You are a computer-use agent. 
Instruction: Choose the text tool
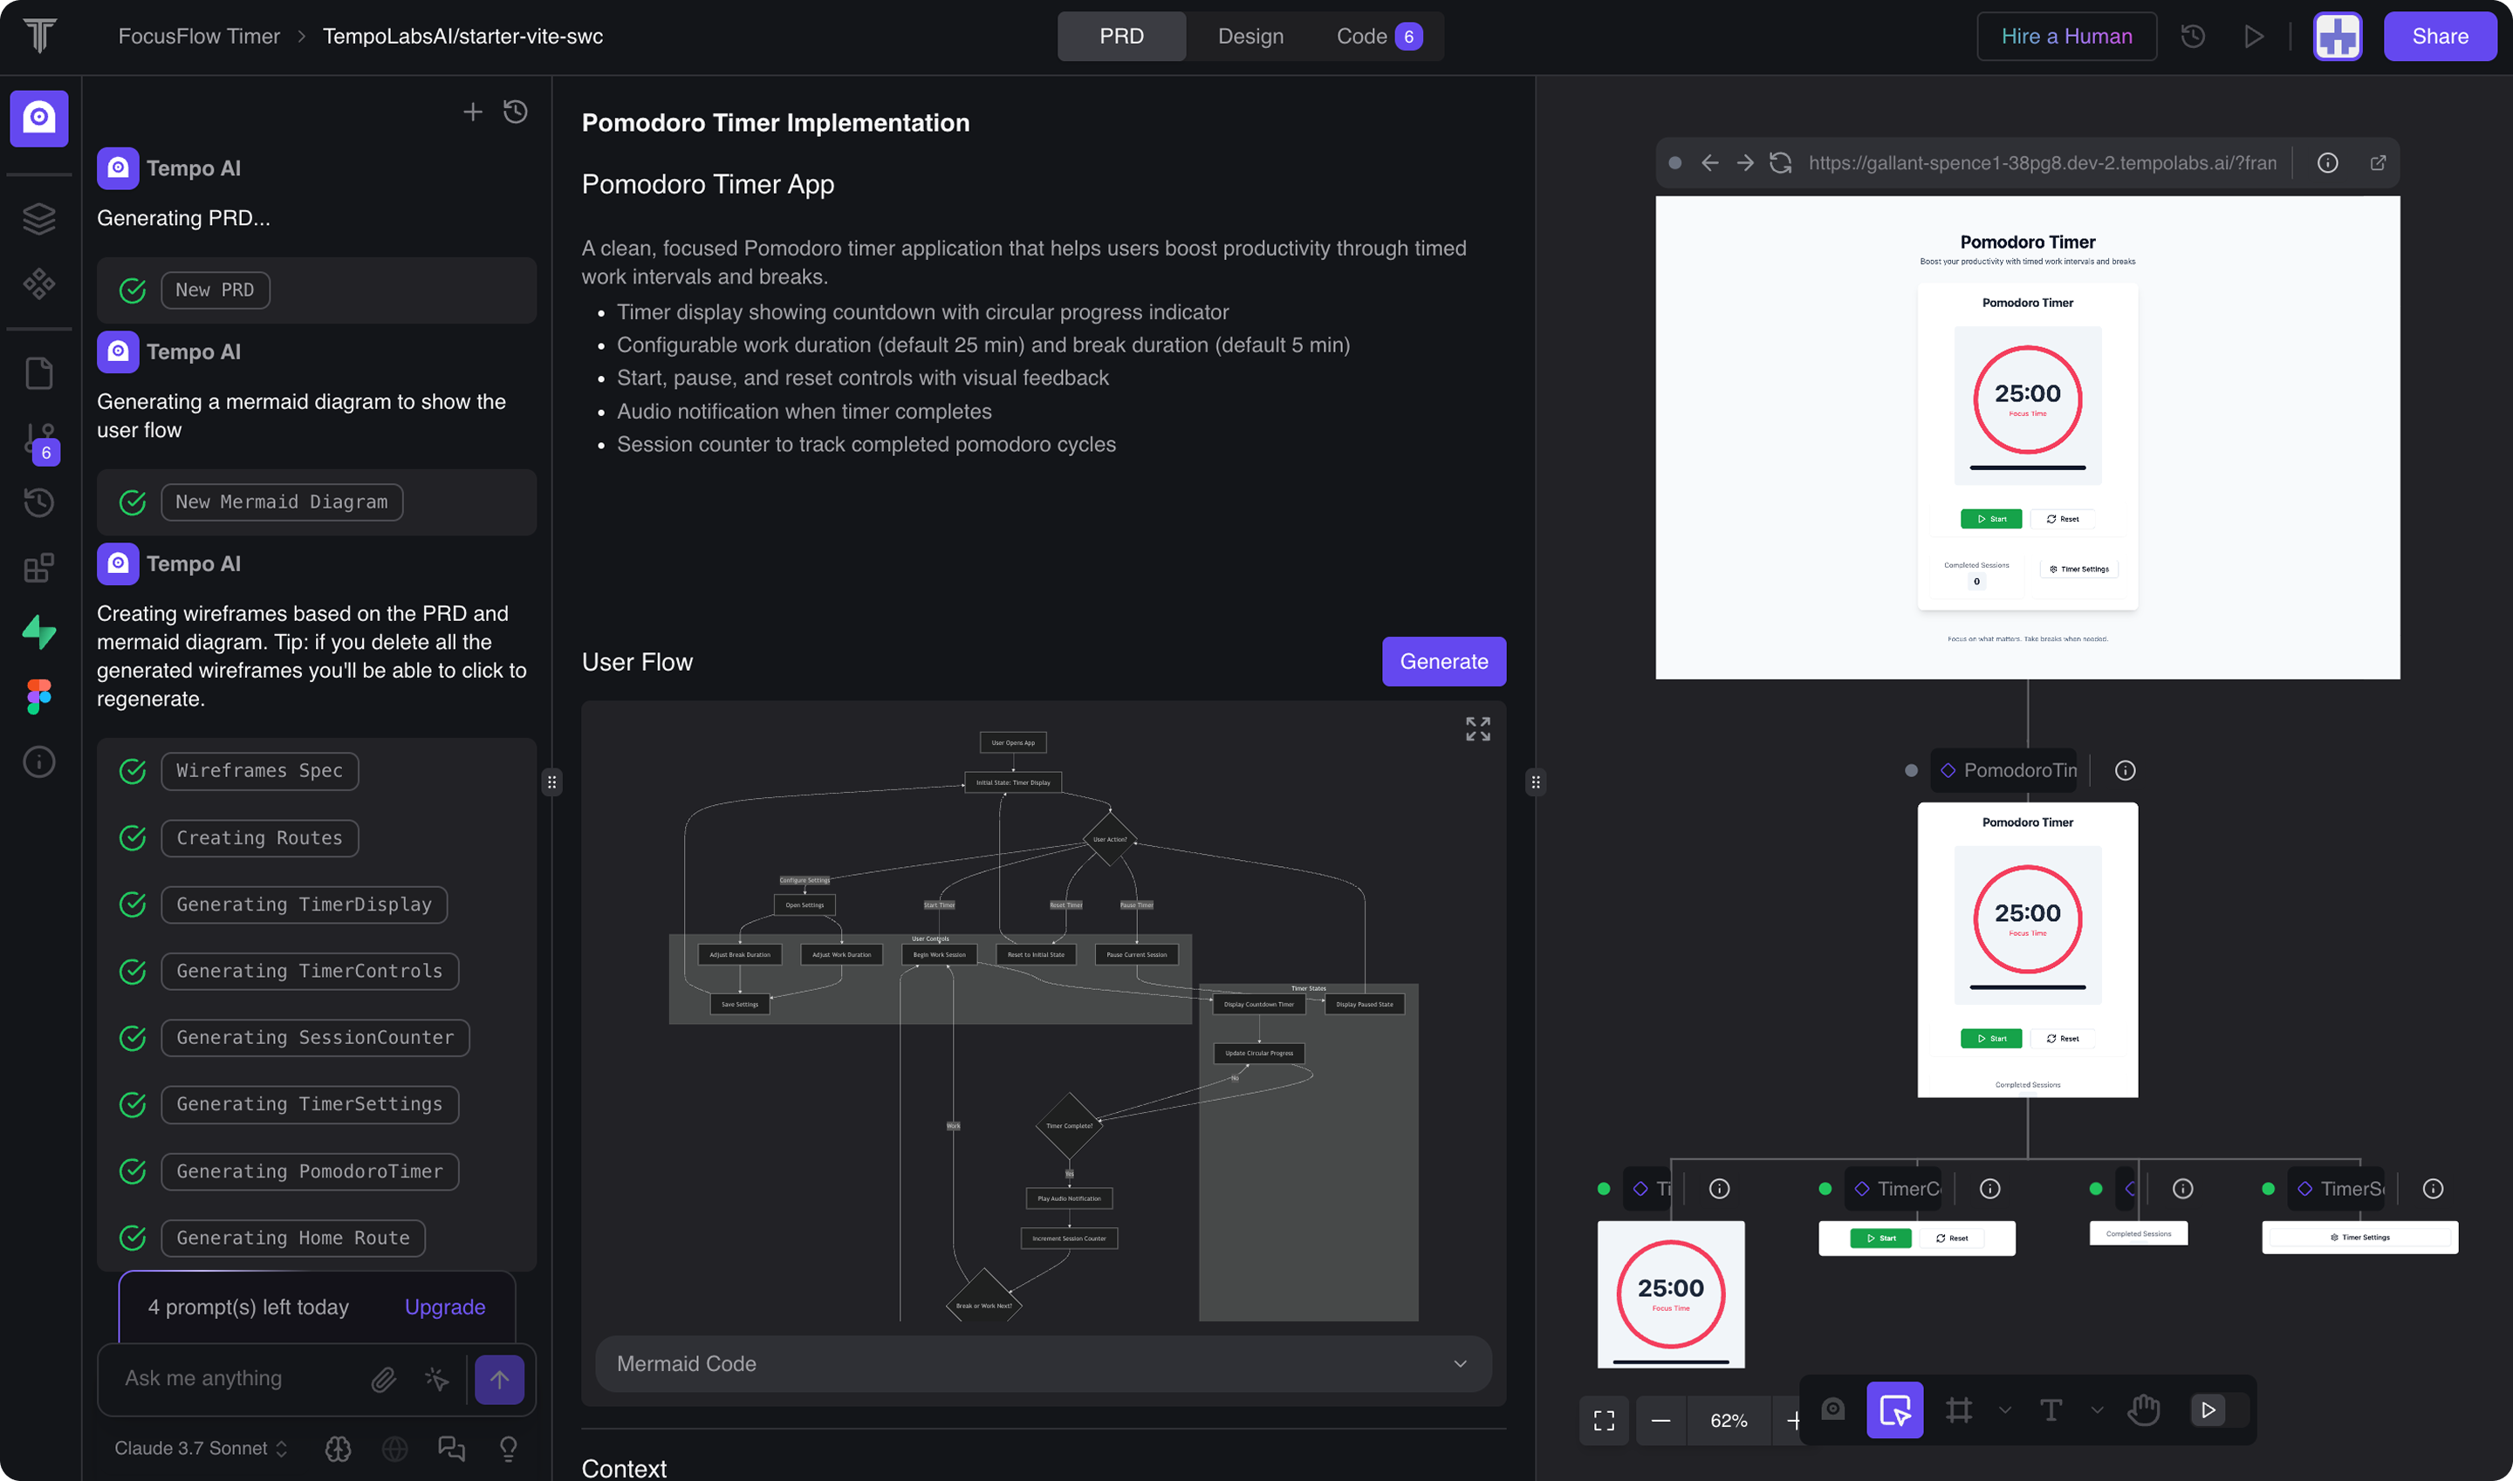click(x=2051, y=1410)
